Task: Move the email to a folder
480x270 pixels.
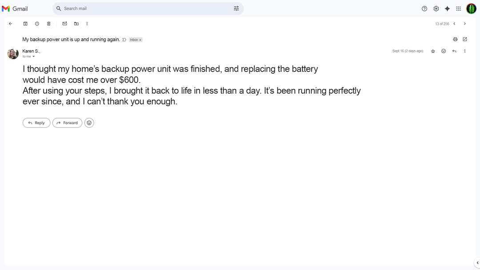Action: click(76, 24)
